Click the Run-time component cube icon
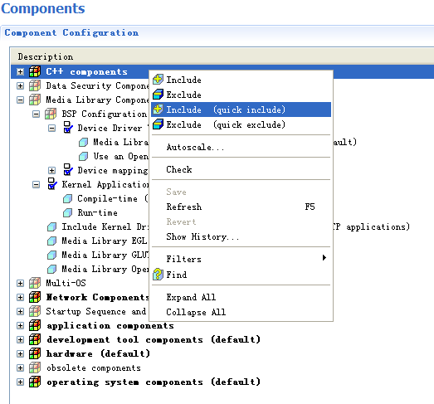Image resolution: width=434 pixels, height=404 pixels. click(67, 213)
